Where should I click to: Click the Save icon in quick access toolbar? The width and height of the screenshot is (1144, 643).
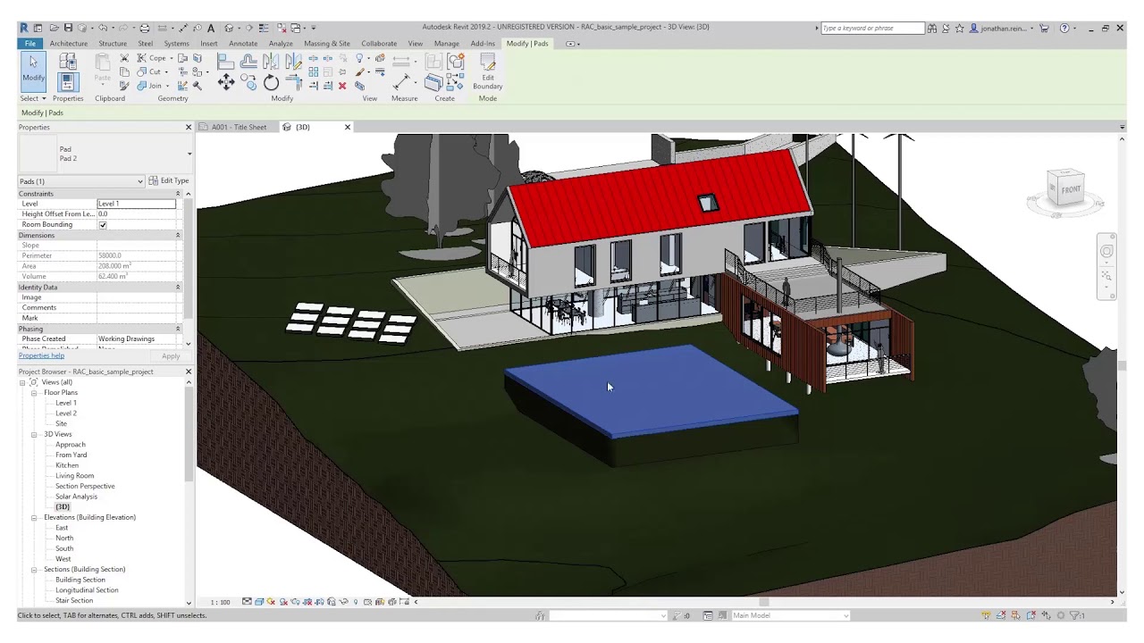pyautogui.click(x=68, y=27)
